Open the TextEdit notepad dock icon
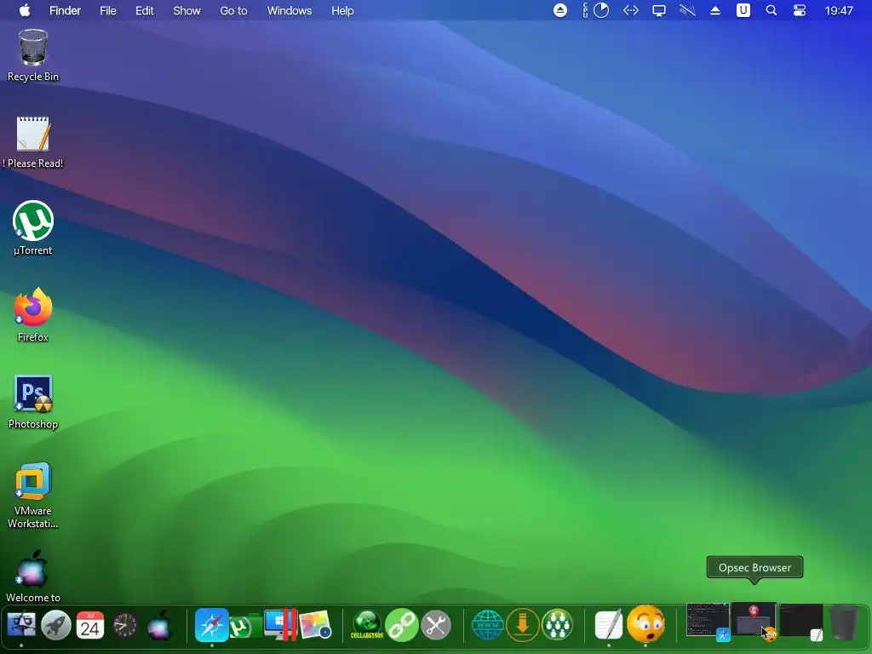The width and height of the screenshot is (872, 654). coord(609,625)
